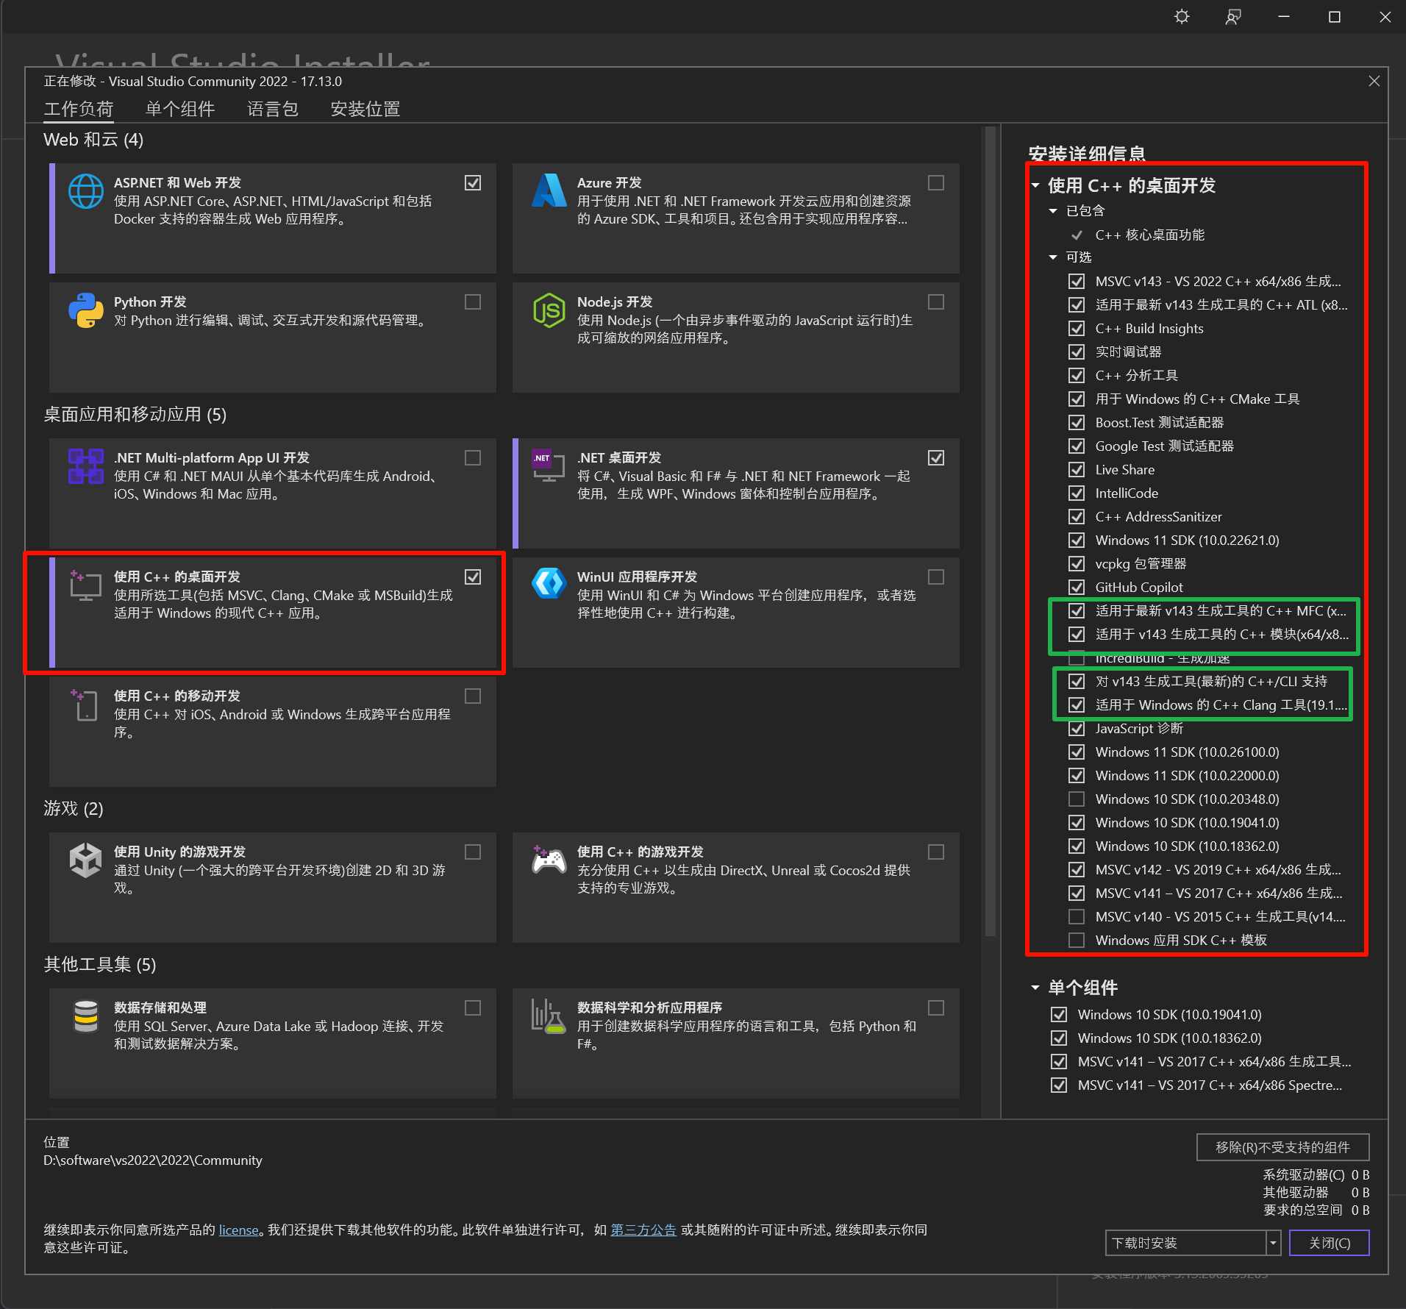Check 使用 C++ 的游戏开发 workload checkbox
The image size is (1406, 1309).
point(936,852)
